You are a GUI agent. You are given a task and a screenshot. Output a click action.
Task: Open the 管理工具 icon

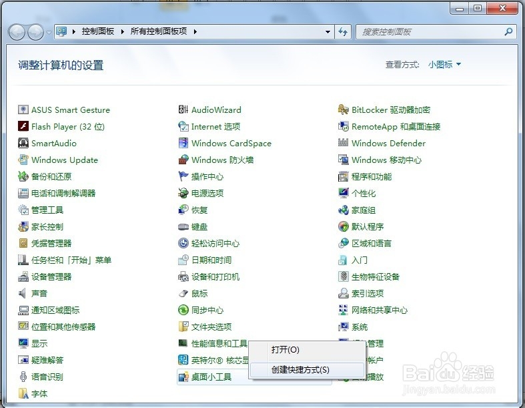[x=23, y=210]
